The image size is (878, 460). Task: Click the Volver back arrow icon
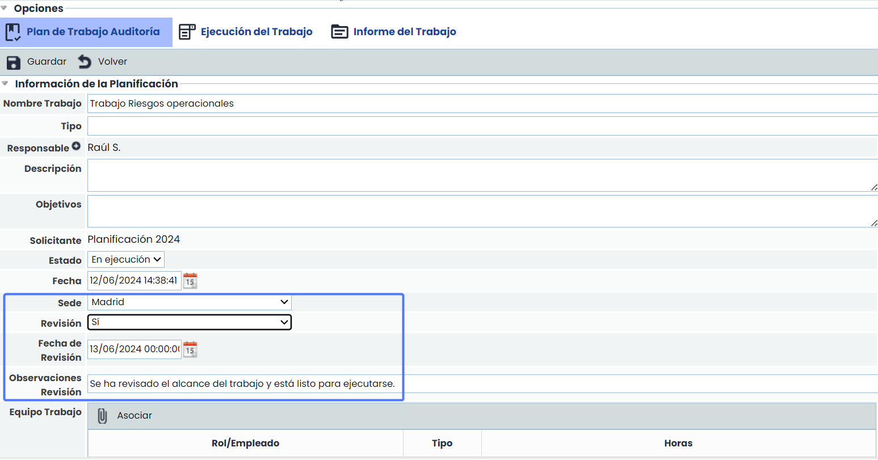[85, 61]
